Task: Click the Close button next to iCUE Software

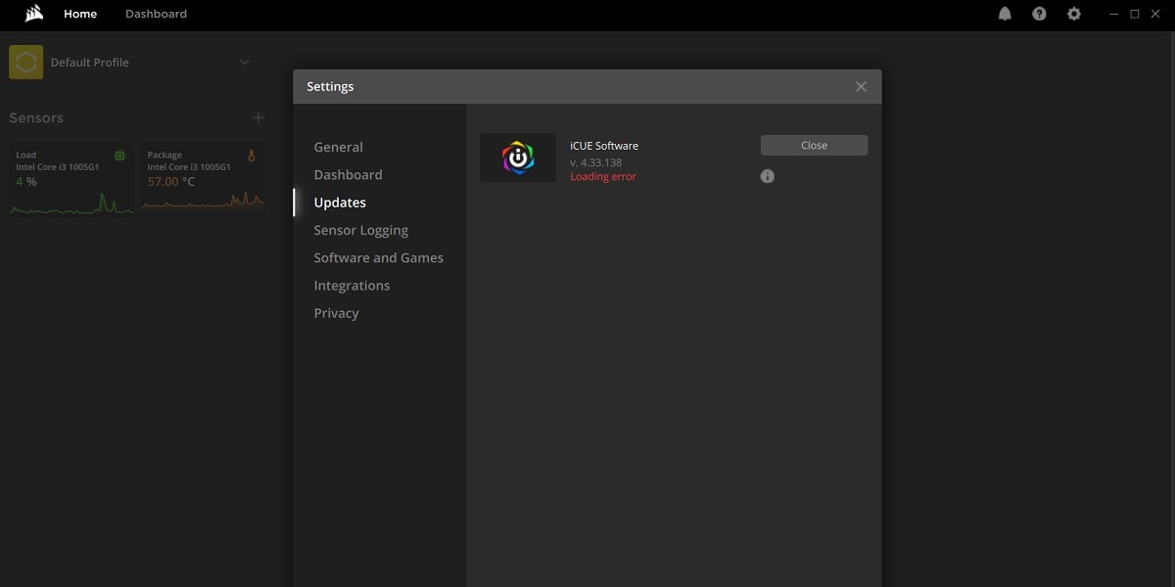Action: (x=814, y=144)
